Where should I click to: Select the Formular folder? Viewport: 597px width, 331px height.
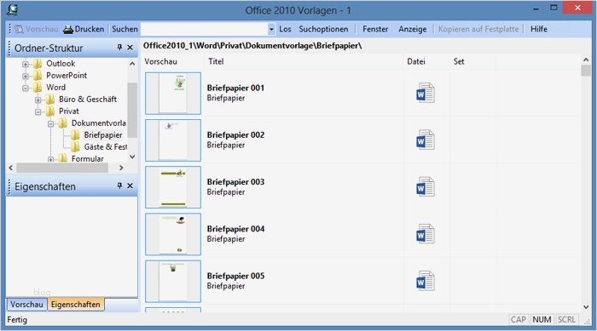point(88,158)
